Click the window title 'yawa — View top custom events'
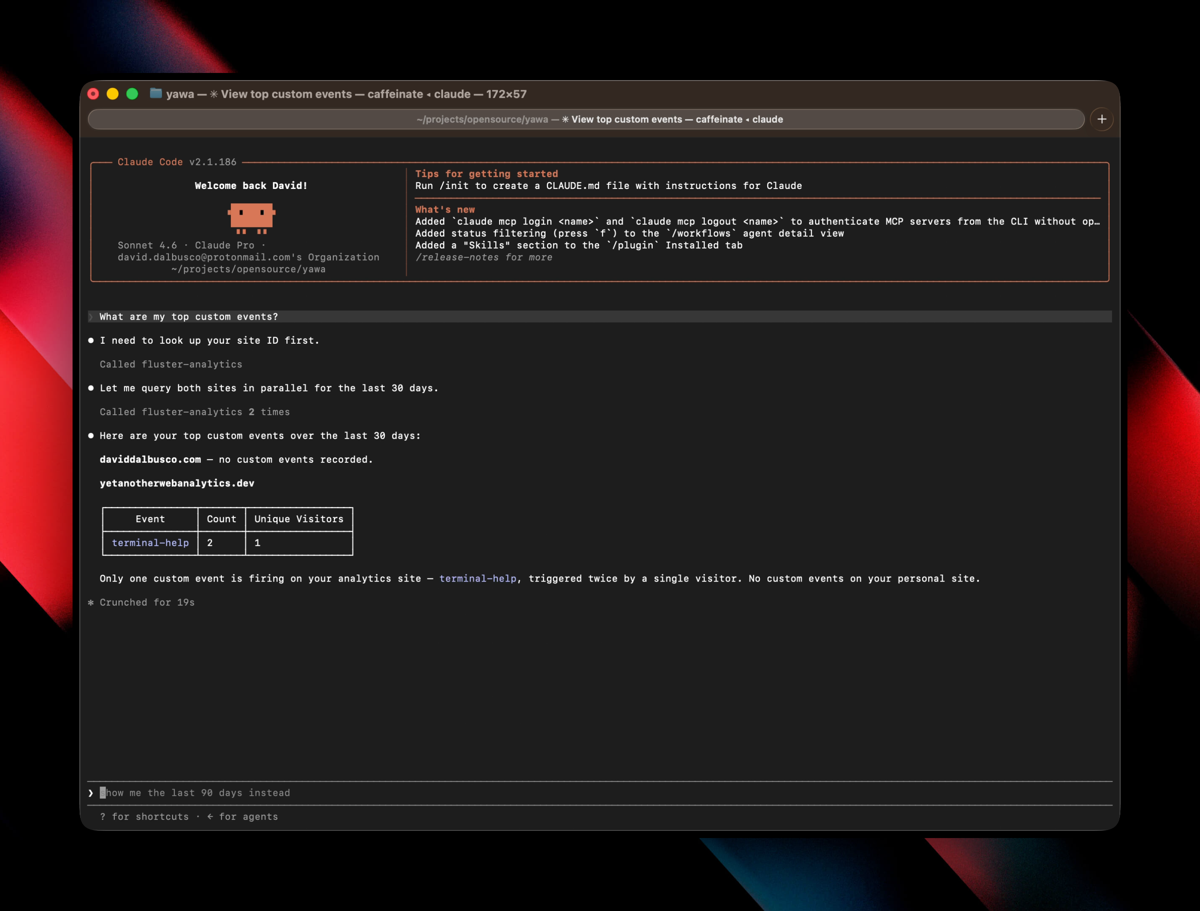Viewport: 1200px width, 911px height. [x=346, y=94]
